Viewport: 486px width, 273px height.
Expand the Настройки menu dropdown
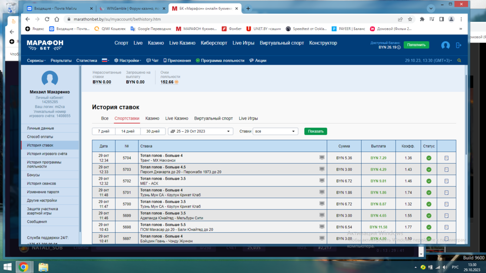tap(128, 61)
